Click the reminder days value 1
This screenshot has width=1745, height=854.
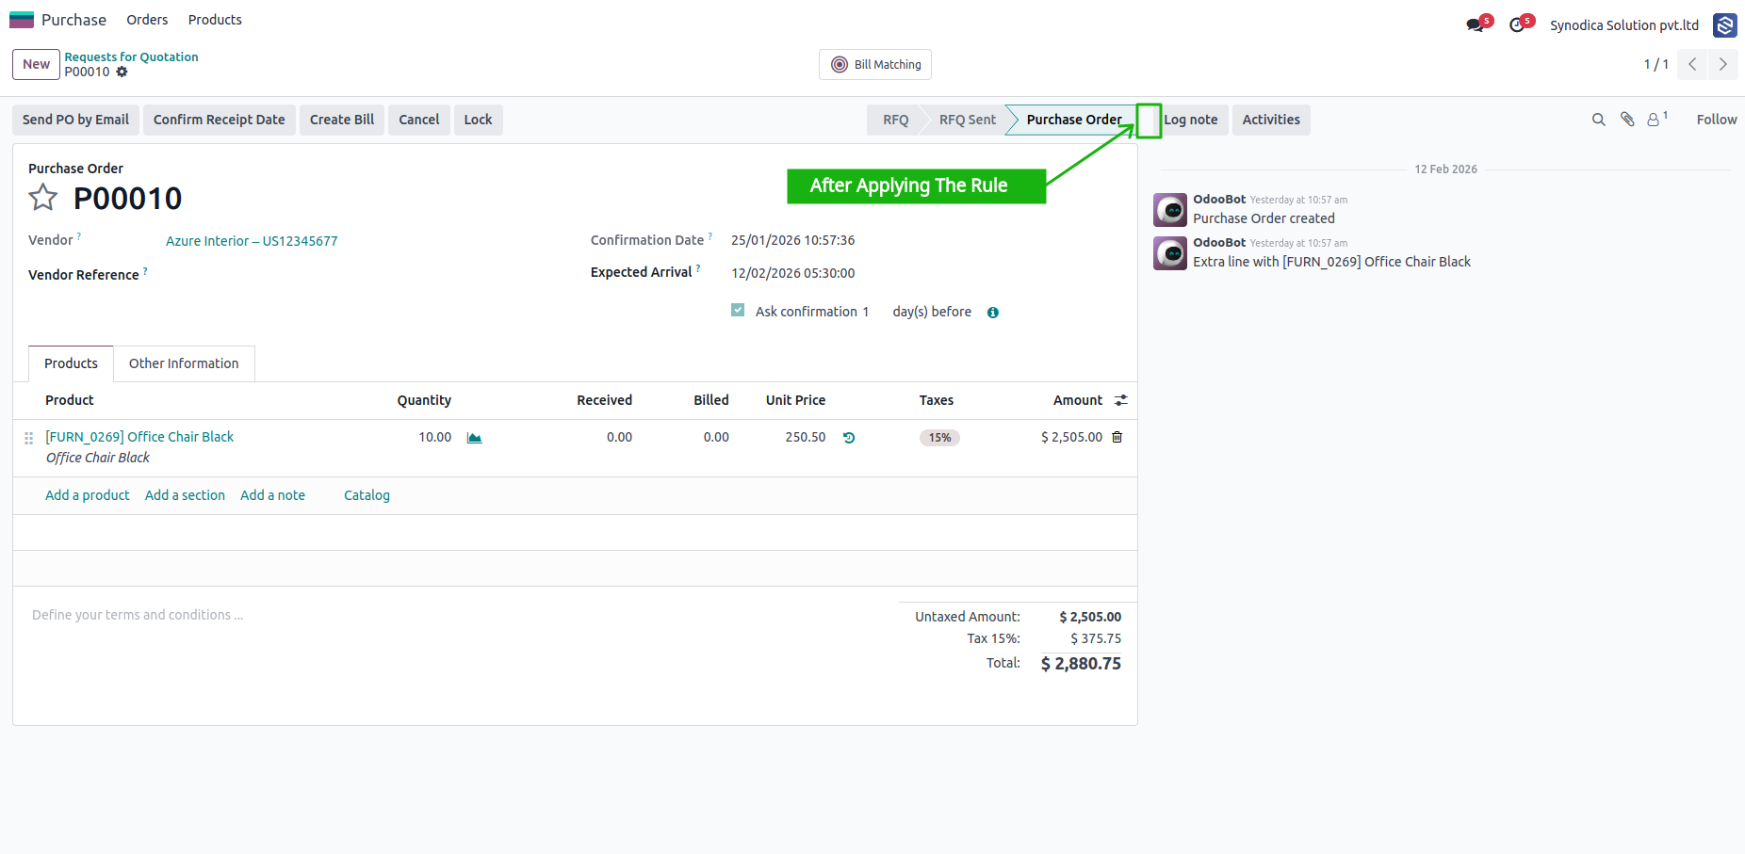pos(866,312)
